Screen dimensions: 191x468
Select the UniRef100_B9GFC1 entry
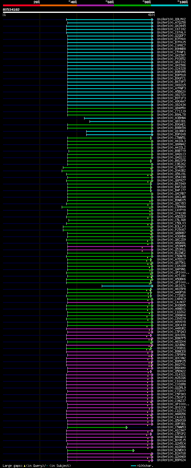(x=171, y=78)
